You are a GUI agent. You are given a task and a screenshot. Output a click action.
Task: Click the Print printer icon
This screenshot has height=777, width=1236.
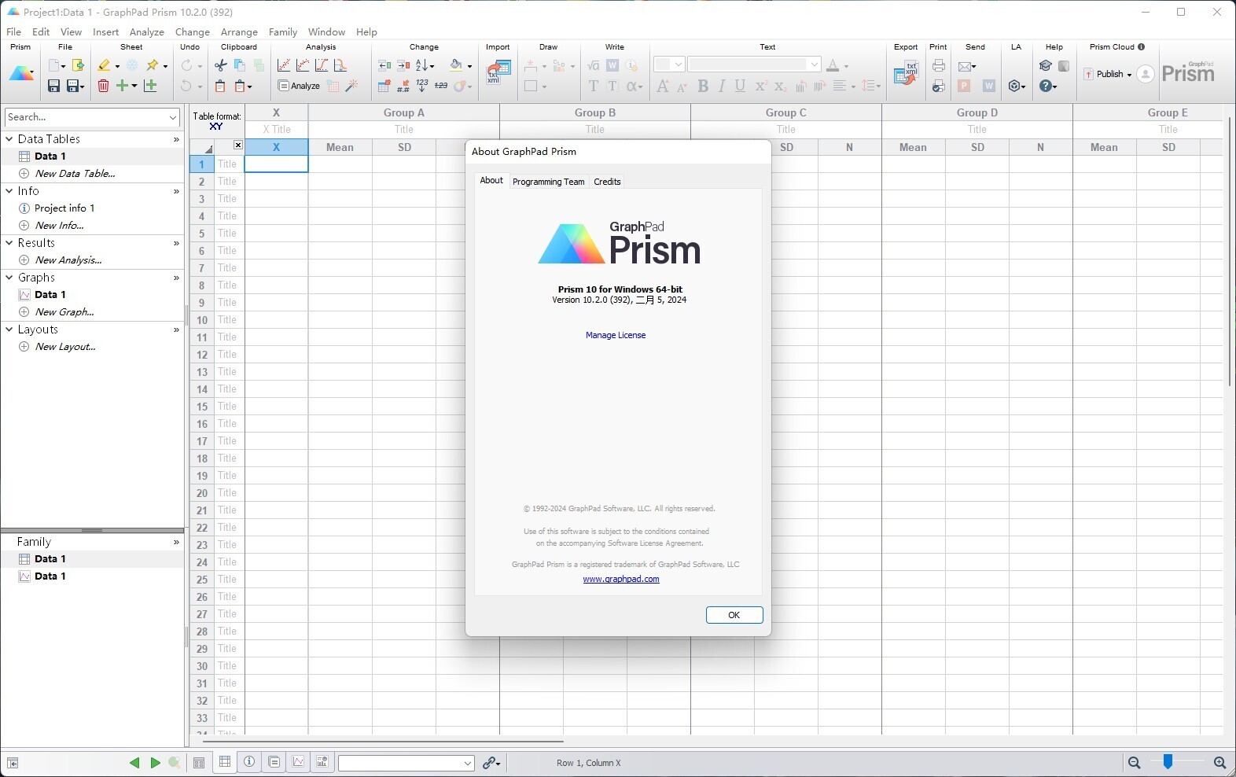coord(938,66)
